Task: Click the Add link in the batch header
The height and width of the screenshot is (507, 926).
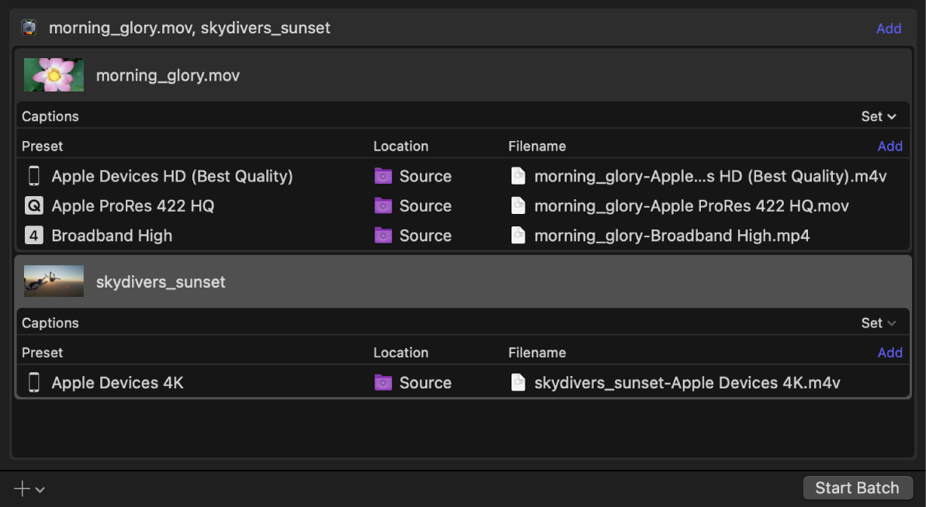Action: [x=888, y=29]
